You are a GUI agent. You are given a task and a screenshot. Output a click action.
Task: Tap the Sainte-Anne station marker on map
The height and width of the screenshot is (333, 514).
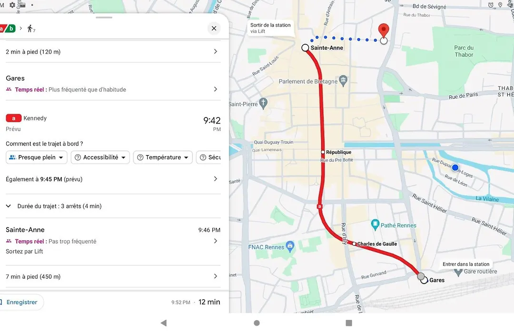[x=305, y=48]
